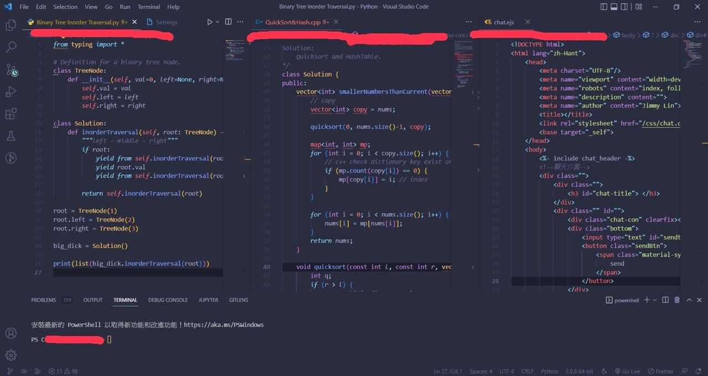The image size is (708, 376).
Task: Expand the run button dropdown arrow
Action: click(218, 22)
